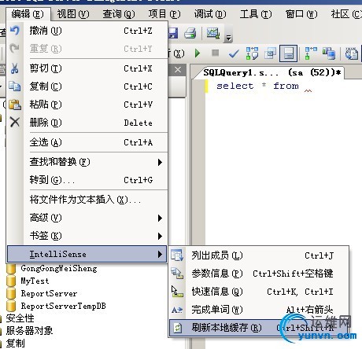Open the 窗口(W) menu
Image resolution: width=362 pixels, height=349 pixels.
(301, 14)
